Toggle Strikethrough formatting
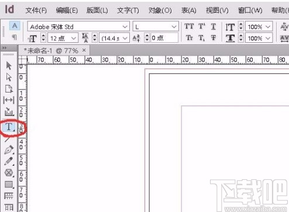Image resolution: width=289 pixels, height=212 pixels. [214, 37]
